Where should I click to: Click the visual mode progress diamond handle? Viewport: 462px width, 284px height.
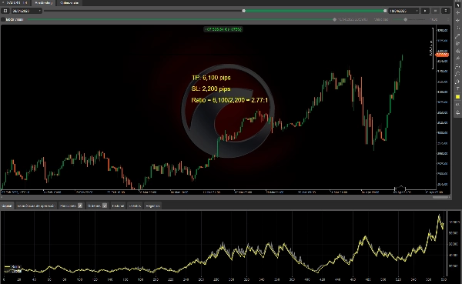(334, 19)
